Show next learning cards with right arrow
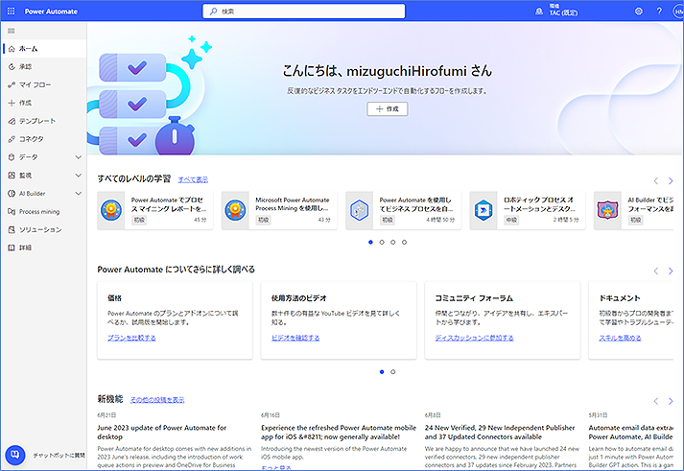Image resolution: width=684 pixels, height=471 pixels. pyautogui.click(x=671, y=180)
